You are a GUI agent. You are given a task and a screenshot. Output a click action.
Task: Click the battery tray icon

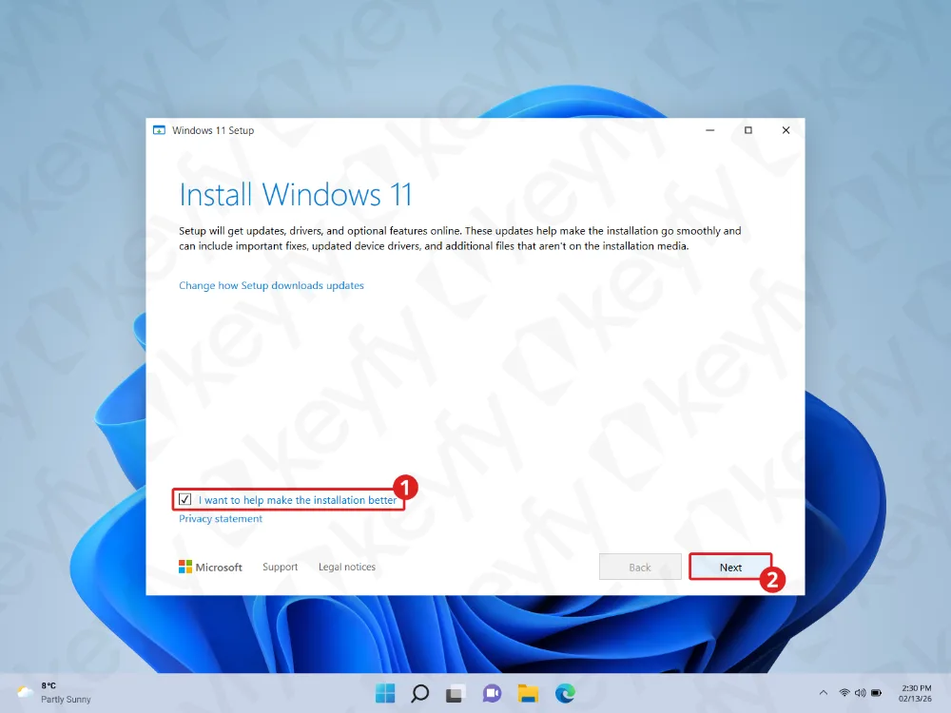click(x=877, y=692)
